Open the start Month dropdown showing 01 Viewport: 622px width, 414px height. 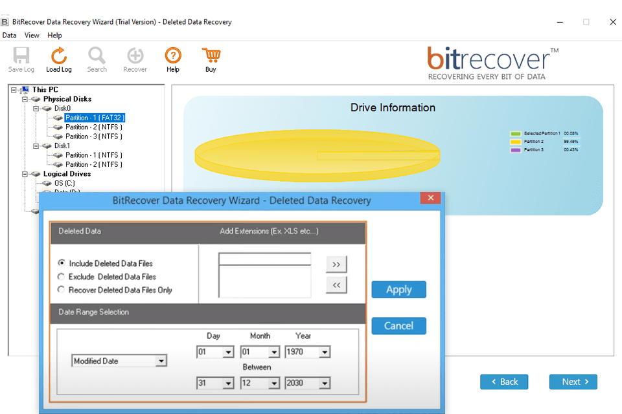[x=274, y=352]
